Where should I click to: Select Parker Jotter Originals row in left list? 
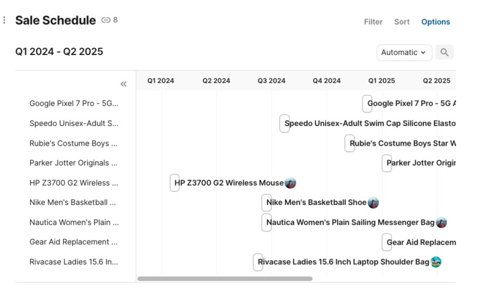point(73,163)
